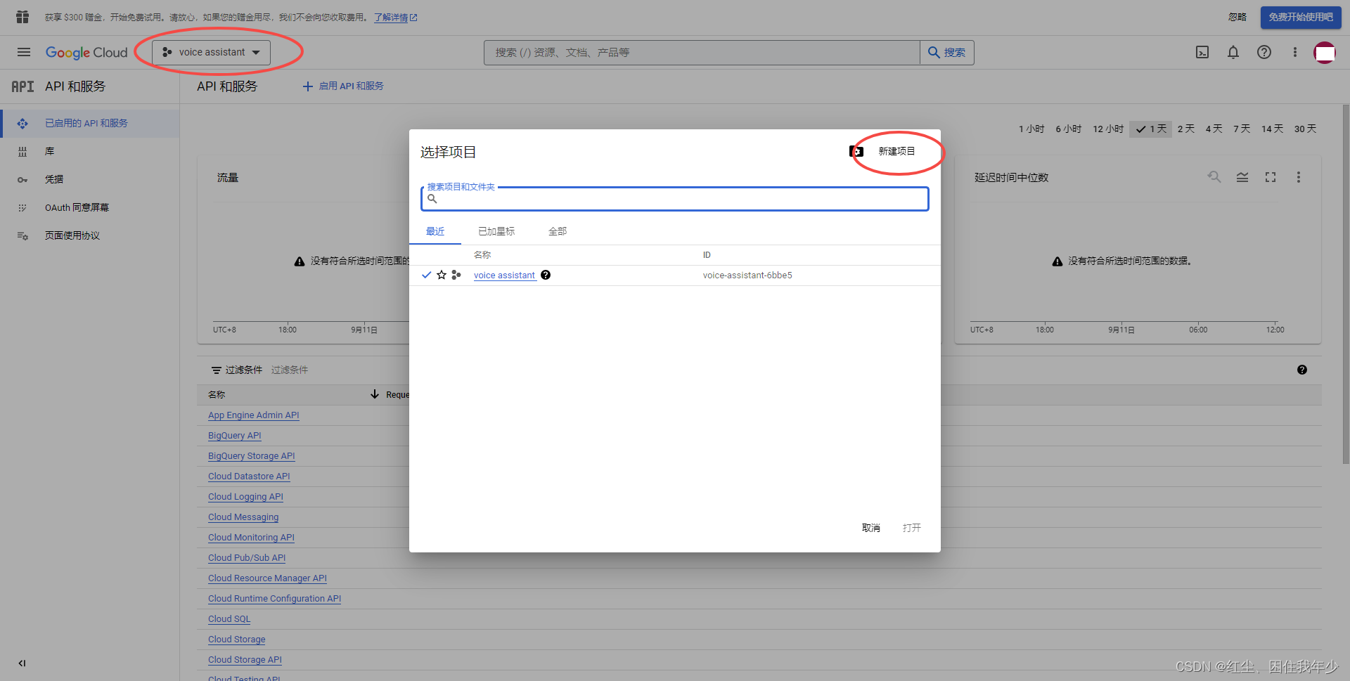Select the 6 小时 time range
This screenshot has height=681, width=1350.
[1069, 129]
